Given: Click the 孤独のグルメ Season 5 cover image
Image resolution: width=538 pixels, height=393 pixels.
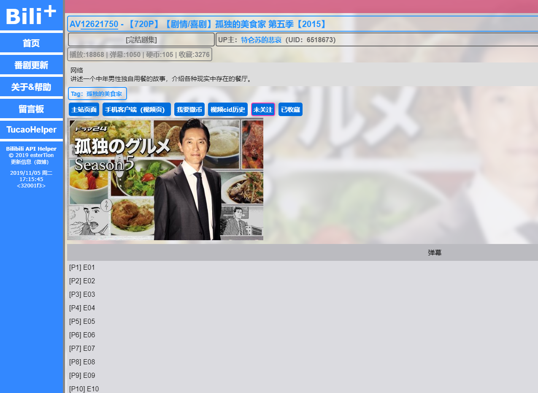Looking at the screenshot, I should click(165, 179).
